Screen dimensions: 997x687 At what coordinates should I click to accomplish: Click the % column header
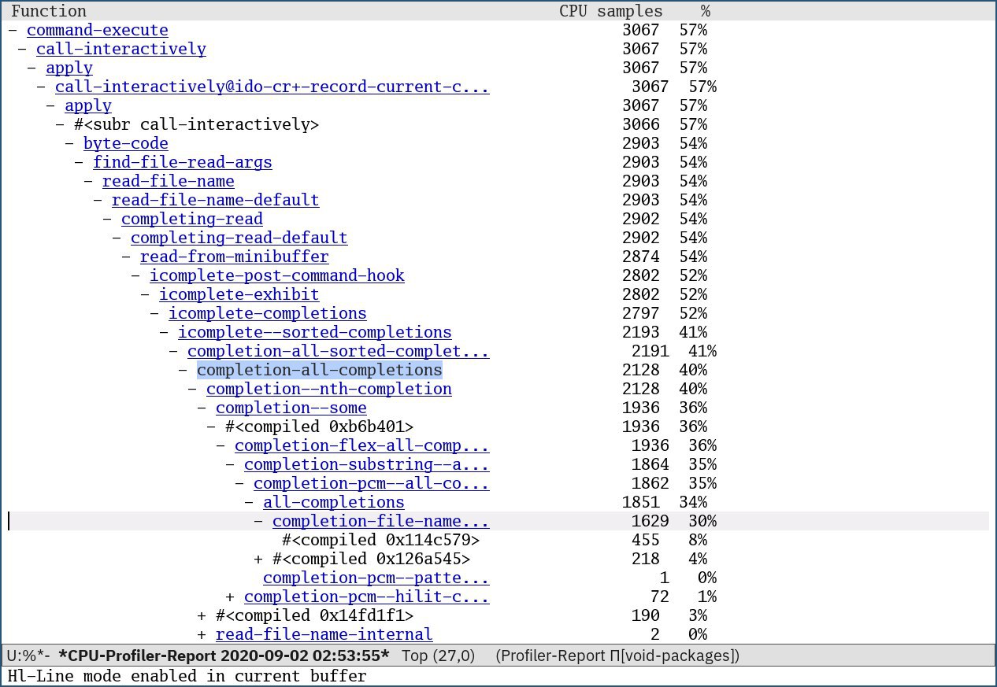706,11
